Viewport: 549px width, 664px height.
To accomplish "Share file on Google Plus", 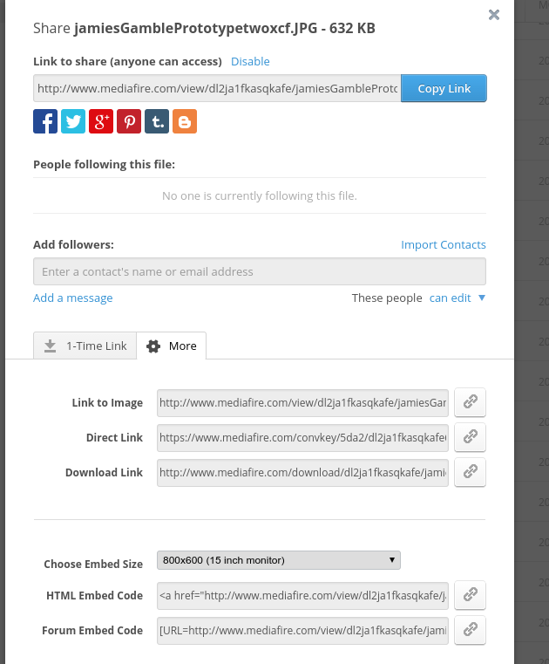I will pyautogui.click(x=101, y=121).
